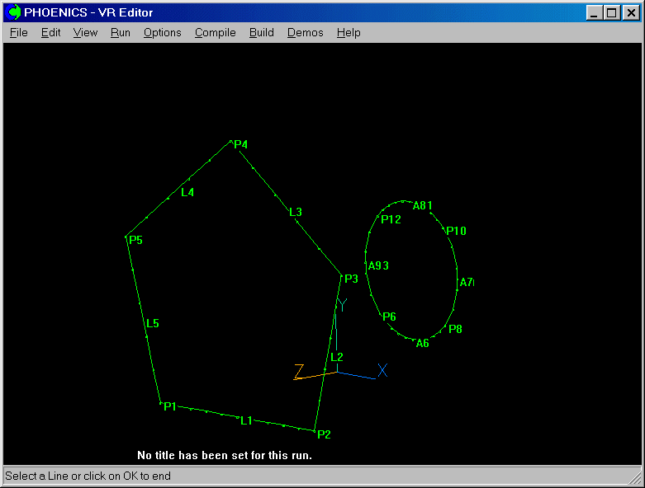Click point P5 label

point(135,240)
